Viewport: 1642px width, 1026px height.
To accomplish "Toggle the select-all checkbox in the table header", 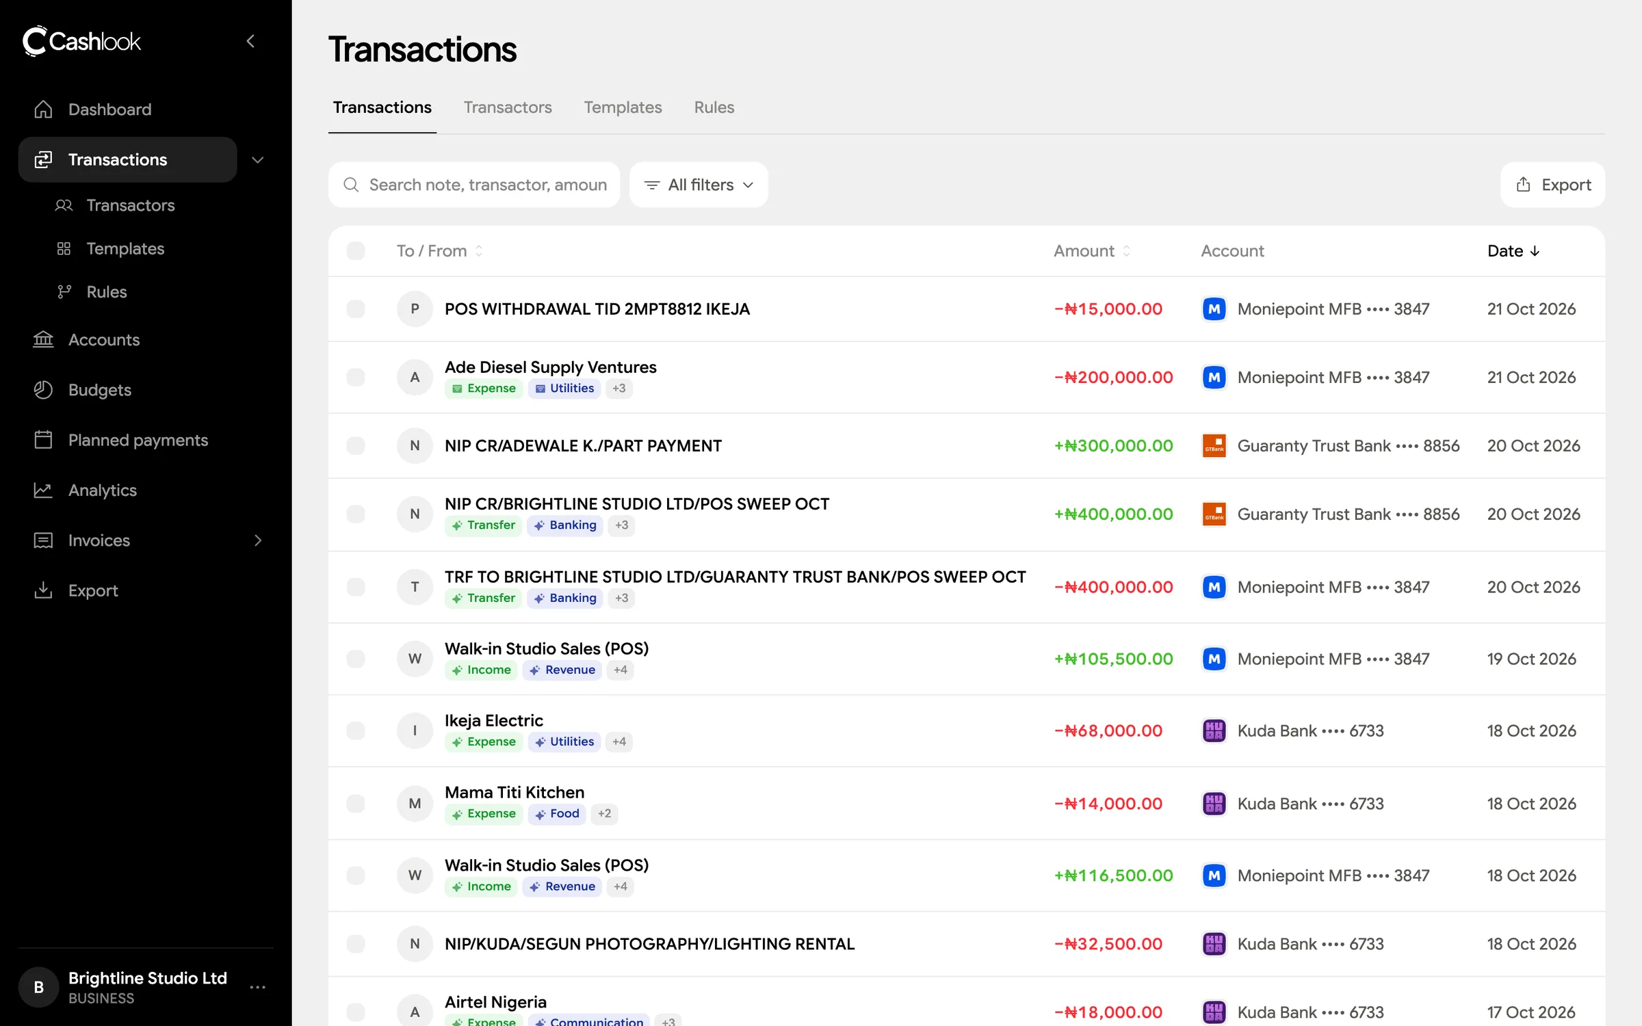I will point(356,251).
